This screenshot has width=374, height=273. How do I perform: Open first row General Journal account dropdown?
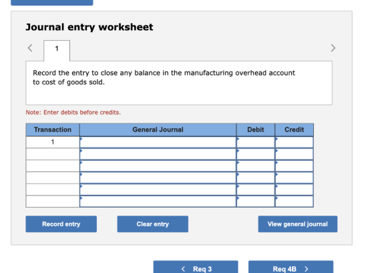click(158, 142)
